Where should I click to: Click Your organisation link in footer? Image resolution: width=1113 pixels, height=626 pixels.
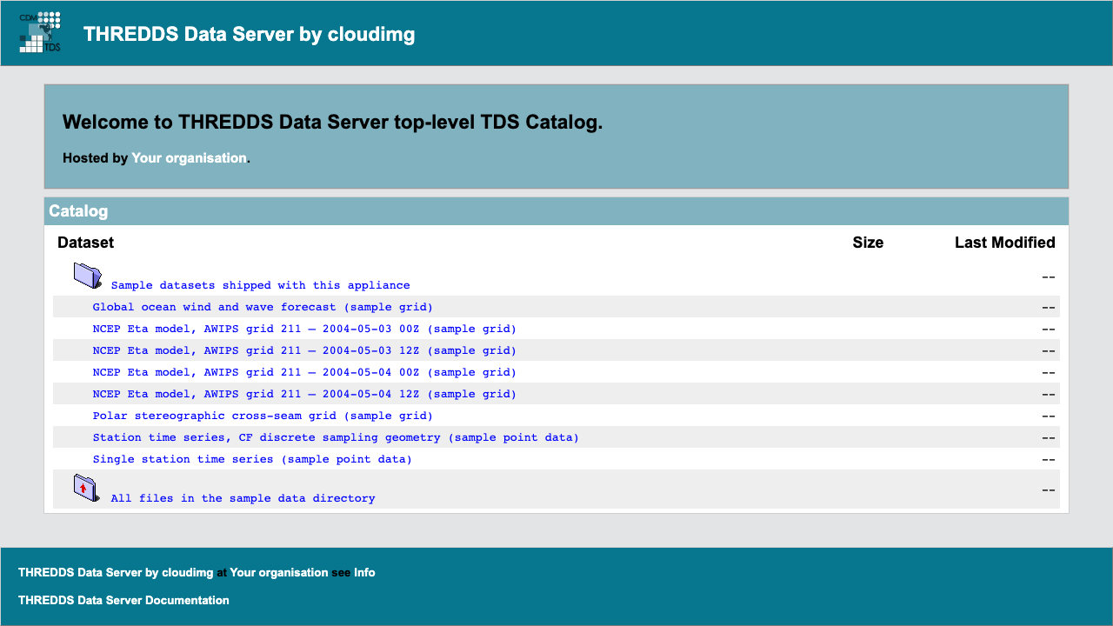pyautogui.click(x=279, y=573)
